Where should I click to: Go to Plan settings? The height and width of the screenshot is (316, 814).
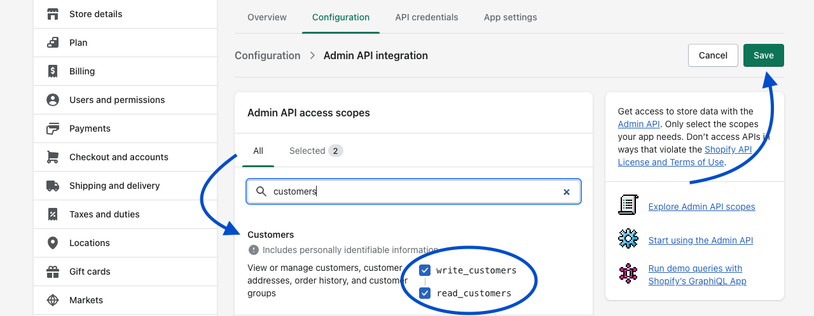pyautogui.click(x=125, y=43)
